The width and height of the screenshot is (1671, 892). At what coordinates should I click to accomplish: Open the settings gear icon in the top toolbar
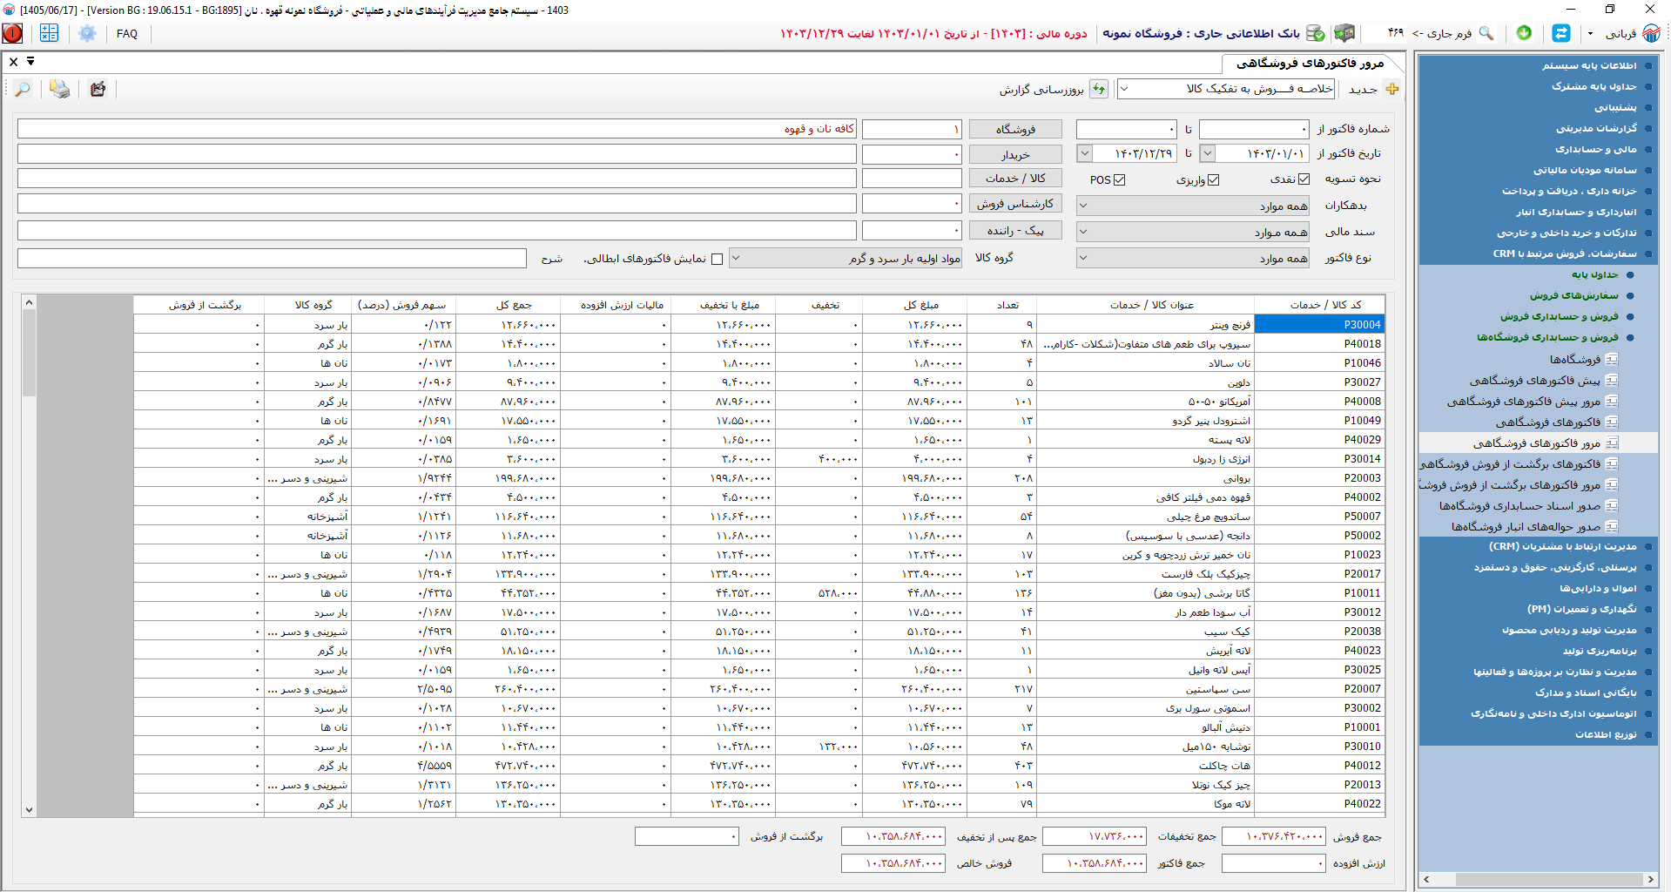click(x=87, y=33)
